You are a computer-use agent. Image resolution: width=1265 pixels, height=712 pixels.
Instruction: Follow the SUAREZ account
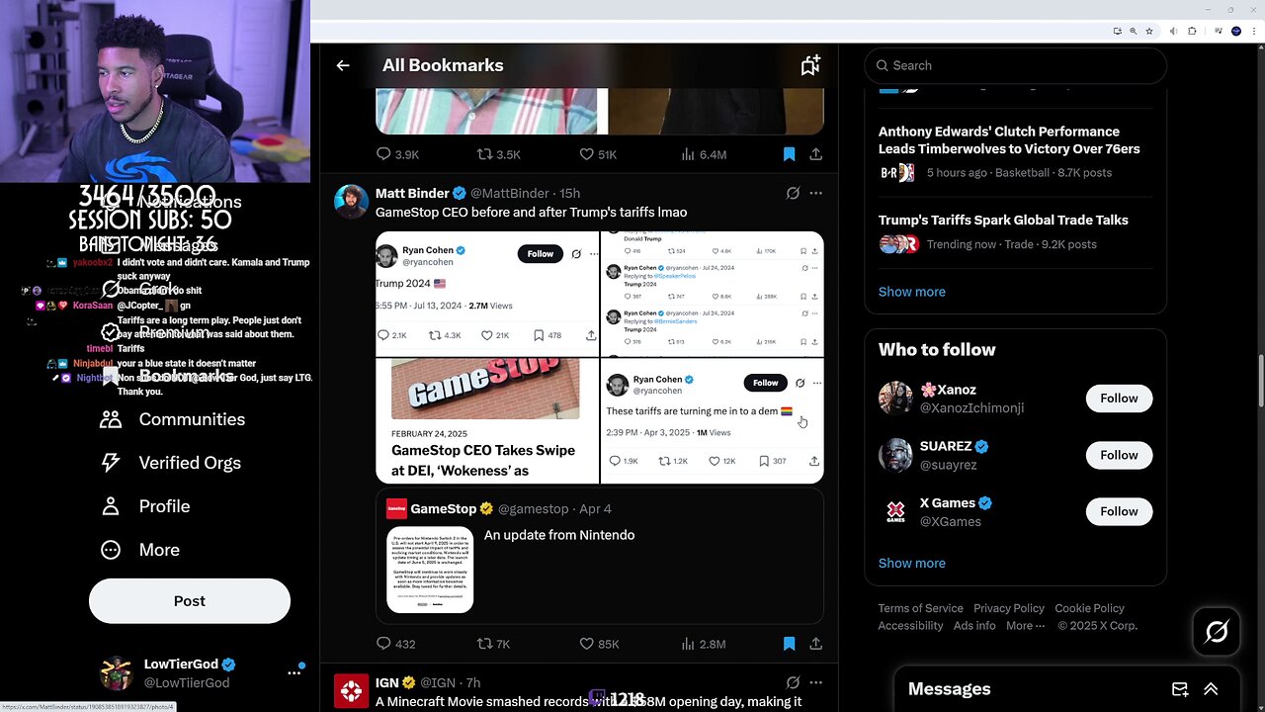1119,455
